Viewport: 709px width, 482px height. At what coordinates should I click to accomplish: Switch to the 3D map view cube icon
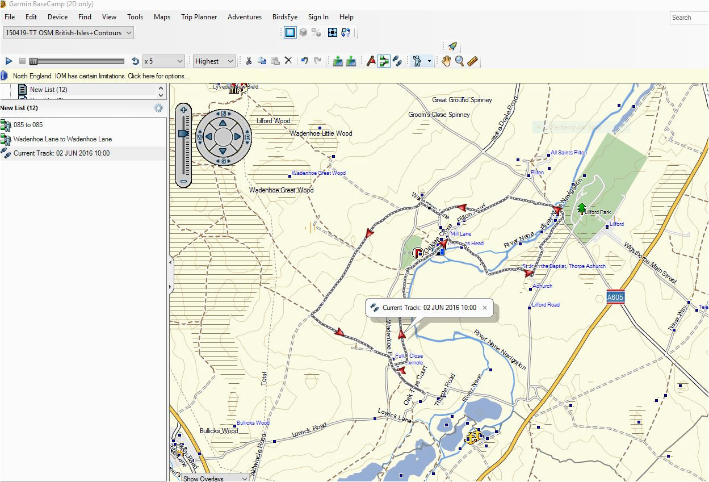304,32
